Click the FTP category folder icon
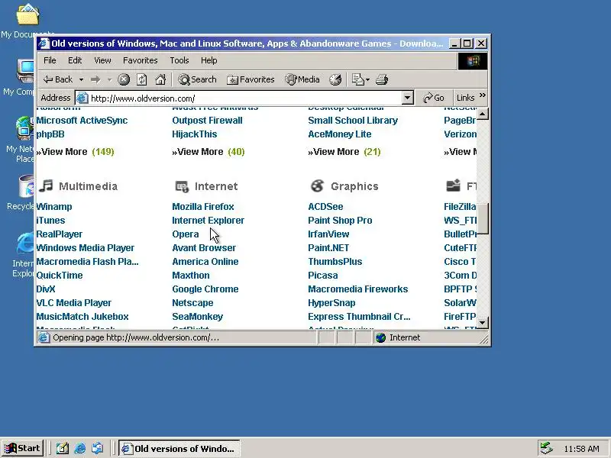The height and width of the screenshot is (458, 611). 453,185
